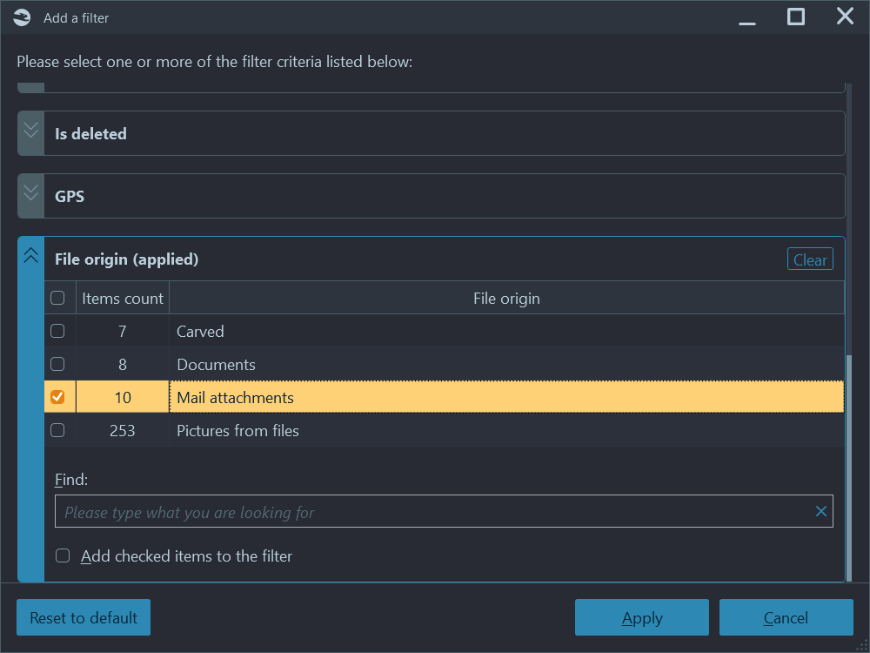Viewport: 870px width, 653px height.
Task: Expand the GPS filter section
Action: (x=31, y=196)
